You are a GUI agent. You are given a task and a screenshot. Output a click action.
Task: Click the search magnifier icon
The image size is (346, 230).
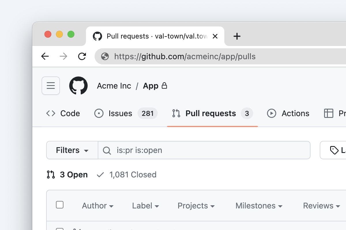coord(107,150)
